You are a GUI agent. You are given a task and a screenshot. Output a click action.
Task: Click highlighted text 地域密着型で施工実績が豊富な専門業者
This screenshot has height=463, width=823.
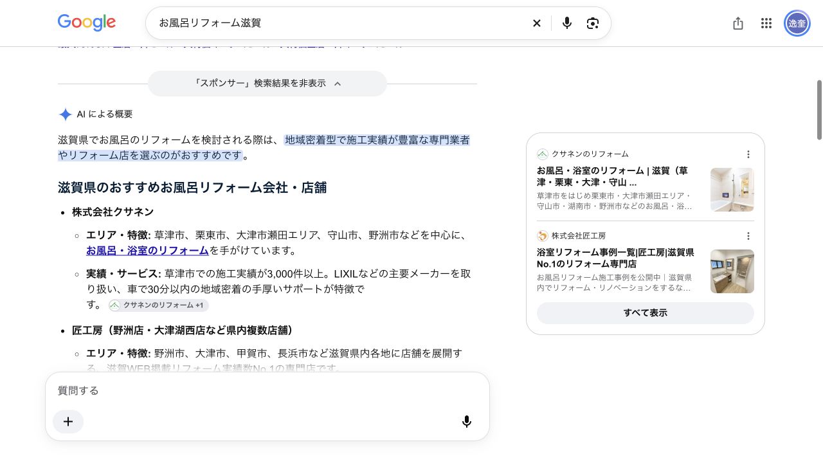[377, 140]
